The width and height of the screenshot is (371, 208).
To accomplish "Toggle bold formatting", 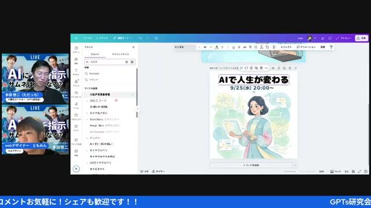I will [223, 47].
